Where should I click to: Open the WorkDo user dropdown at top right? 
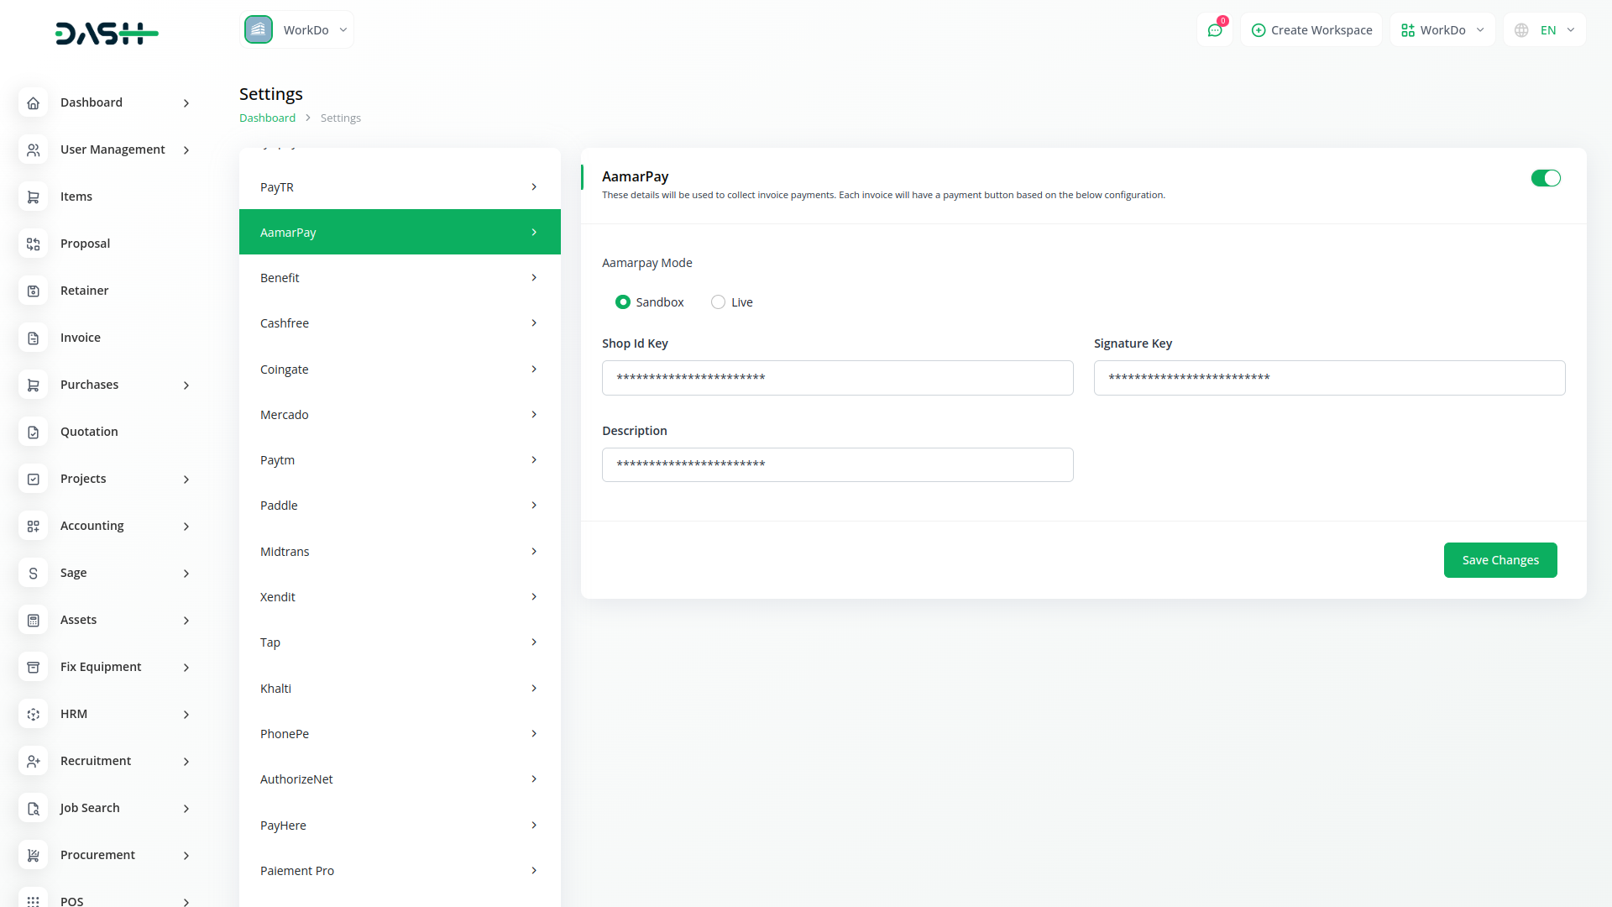click(x=1442, y=30)
